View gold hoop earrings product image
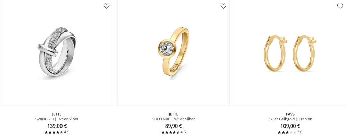346x138 pixels. (x=290, y=53)
